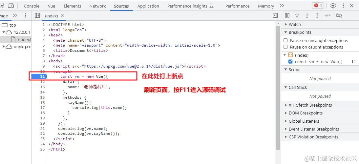This screenshot has width=359, height=164.
Task: Click the top frame icon
Action: click(x=5, y=25)
